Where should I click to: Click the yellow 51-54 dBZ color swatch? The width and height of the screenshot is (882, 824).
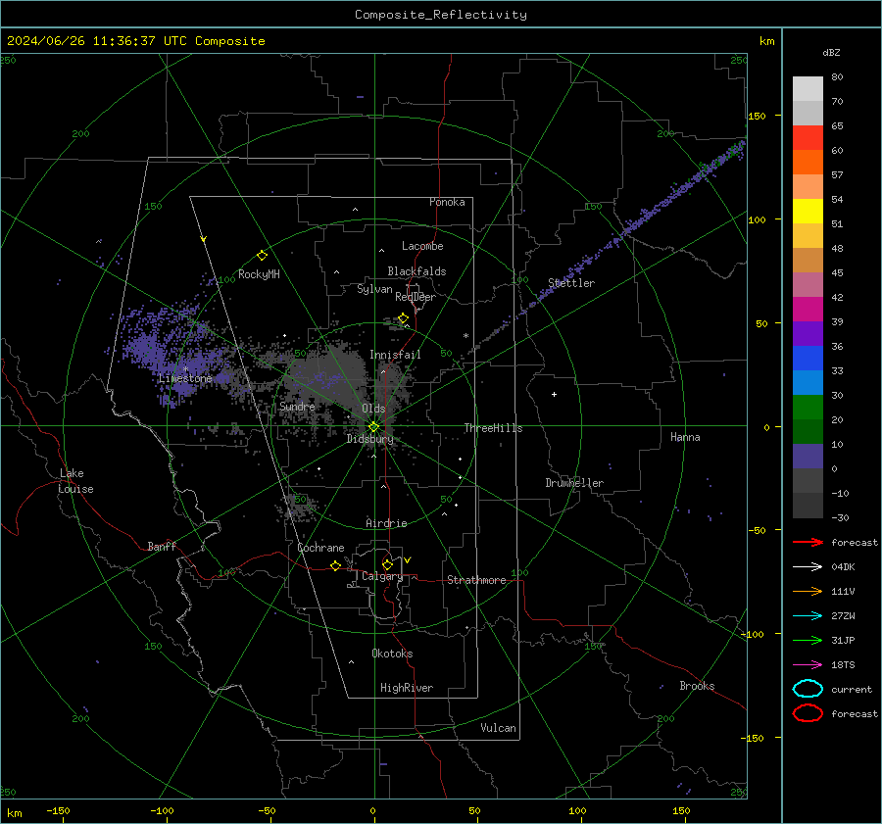point(808,212)
